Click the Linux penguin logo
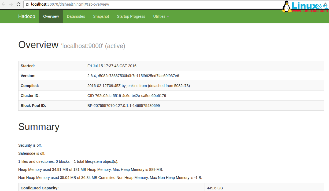 point(286,6)
